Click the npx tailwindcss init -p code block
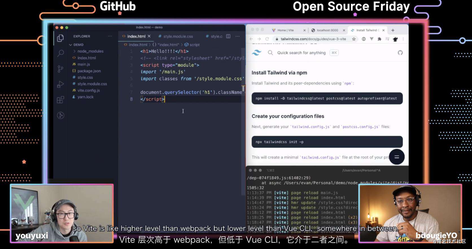 [327, 142]
